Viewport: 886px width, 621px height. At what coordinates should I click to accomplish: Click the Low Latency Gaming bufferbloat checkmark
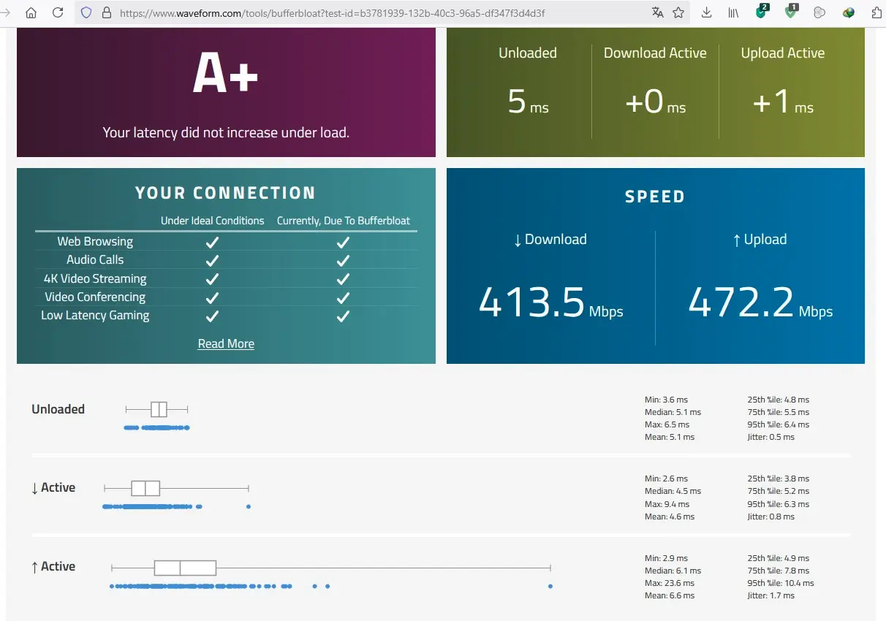pyautogui.click(x=344, y=316)
